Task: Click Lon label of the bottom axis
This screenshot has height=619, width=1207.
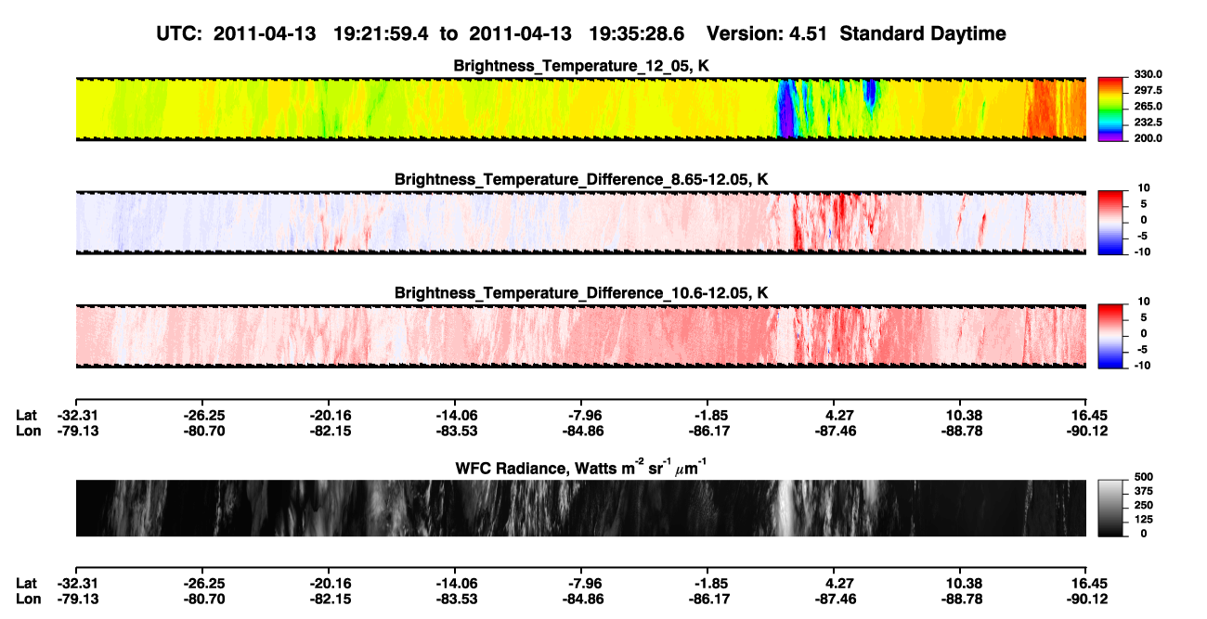Action: click(28, 599)
